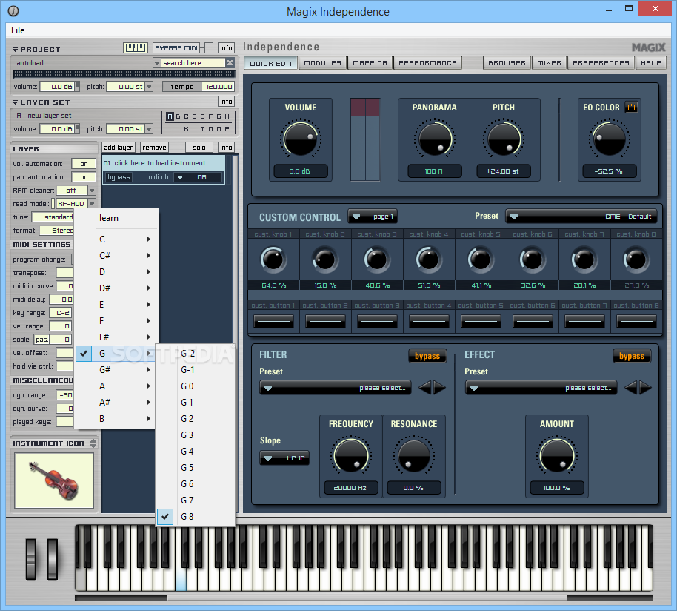Switch to the Performance tab

point(427,63)
